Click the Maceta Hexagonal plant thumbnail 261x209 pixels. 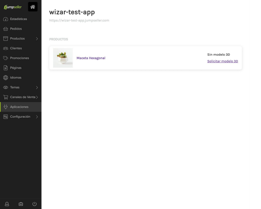tap(63, 58)
